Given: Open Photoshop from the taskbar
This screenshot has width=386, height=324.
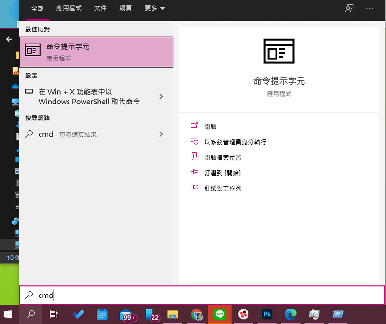Looking at the screenshot, I should click(x=267, y=314).
